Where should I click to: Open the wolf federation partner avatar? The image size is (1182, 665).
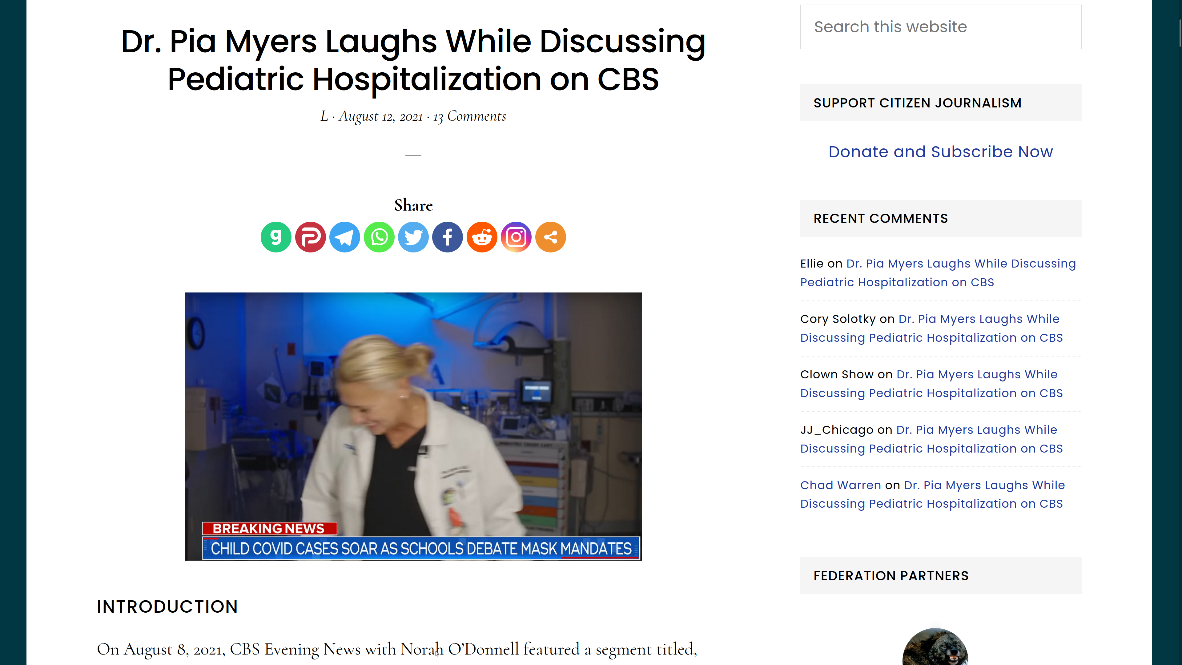pyautogui.click(x=935, y=647)
